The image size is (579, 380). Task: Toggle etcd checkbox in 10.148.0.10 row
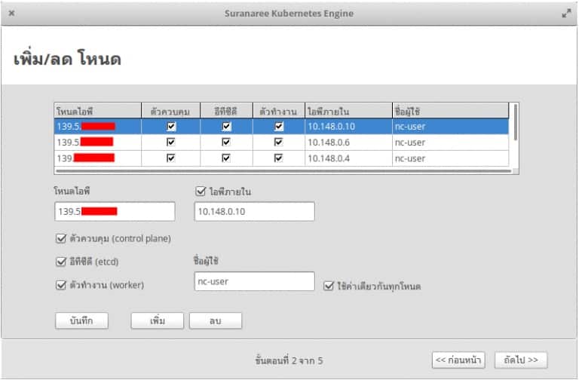(x=226, y=127)
